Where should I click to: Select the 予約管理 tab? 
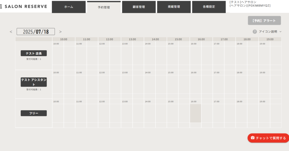[104, 7]
